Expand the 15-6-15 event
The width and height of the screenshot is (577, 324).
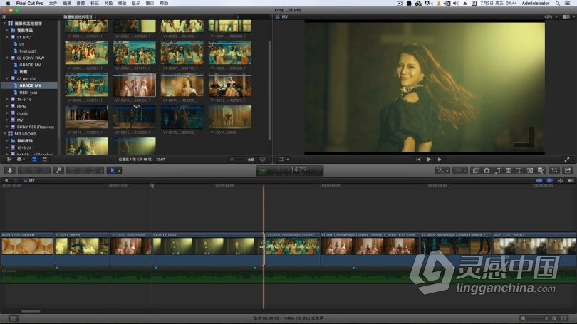pos(7,99)
